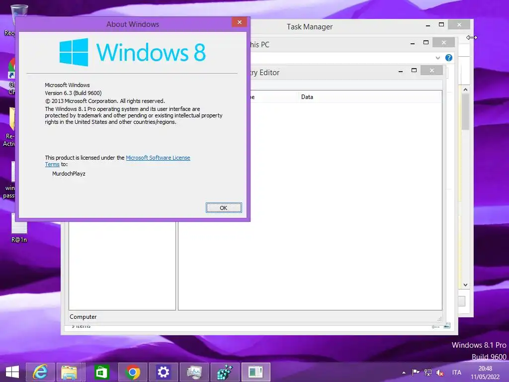Minimize the Registry Editor window
The height and width of the screenshot is (382, 509).
[x=401, y=71]
